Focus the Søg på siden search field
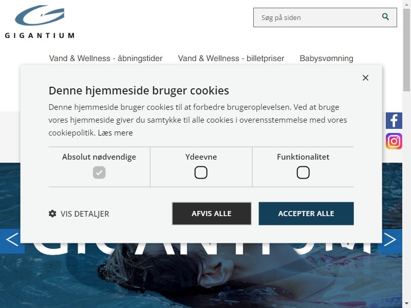The width and height of the screenshot is (411, 308). tap(325, 17)
